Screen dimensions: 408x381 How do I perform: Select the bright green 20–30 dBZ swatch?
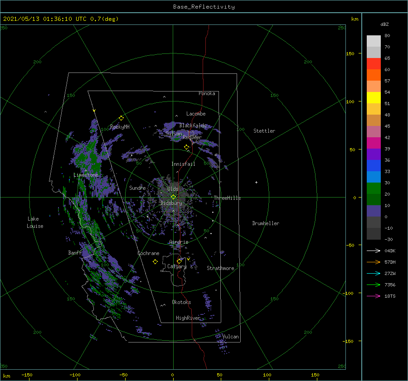(x=374, y=188)
